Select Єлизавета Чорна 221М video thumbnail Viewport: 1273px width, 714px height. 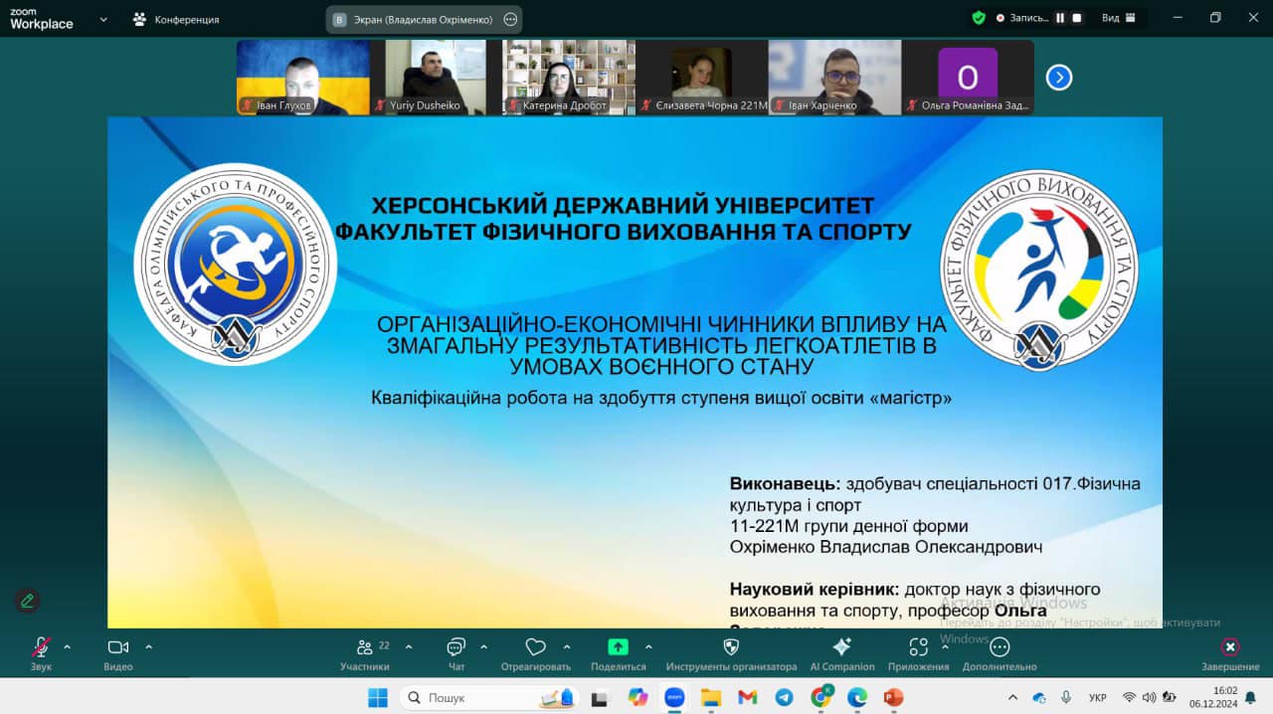pos(702,78)
